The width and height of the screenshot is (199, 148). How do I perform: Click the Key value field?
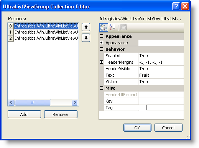161,101
